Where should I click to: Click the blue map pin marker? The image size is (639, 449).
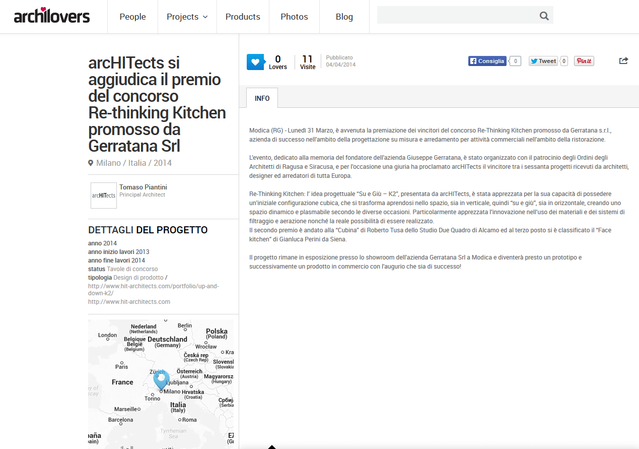(x=161, y=380)
